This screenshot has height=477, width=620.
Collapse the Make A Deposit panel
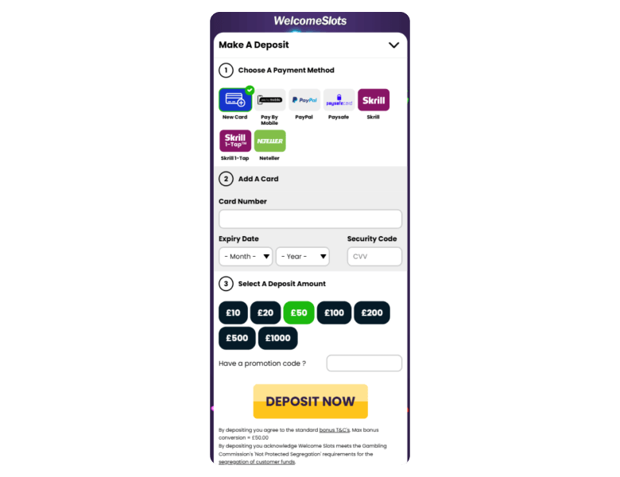(x=393, y=45)
